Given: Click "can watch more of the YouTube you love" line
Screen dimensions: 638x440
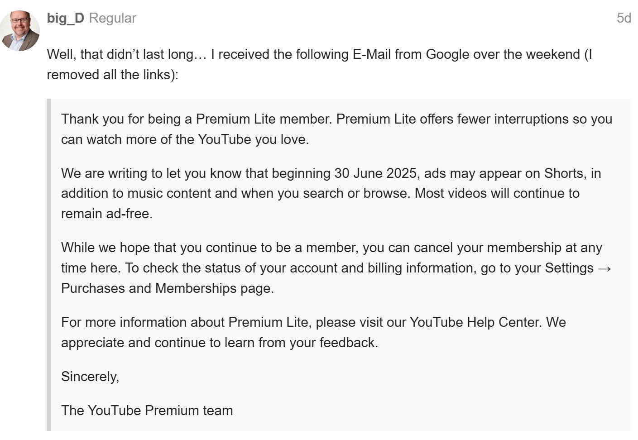Looking at the screenshot, I should tap(185, 139).
